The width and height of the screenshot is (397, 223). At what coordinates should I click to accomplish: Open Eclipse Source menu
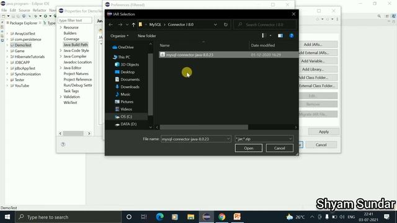click(x=24, y=11)
